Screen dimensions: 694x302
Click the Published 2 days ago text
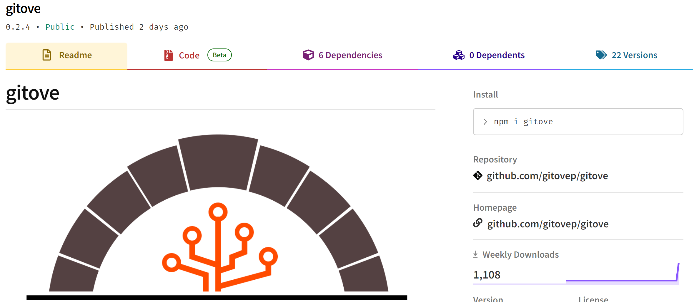(x=139, y=27)
